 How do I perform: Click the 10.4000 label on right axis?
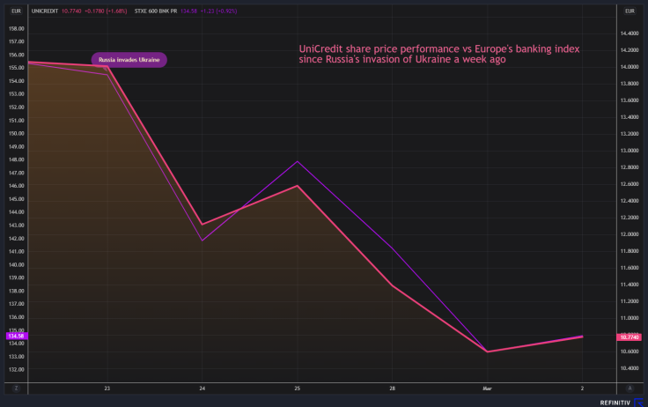[630, 368]
